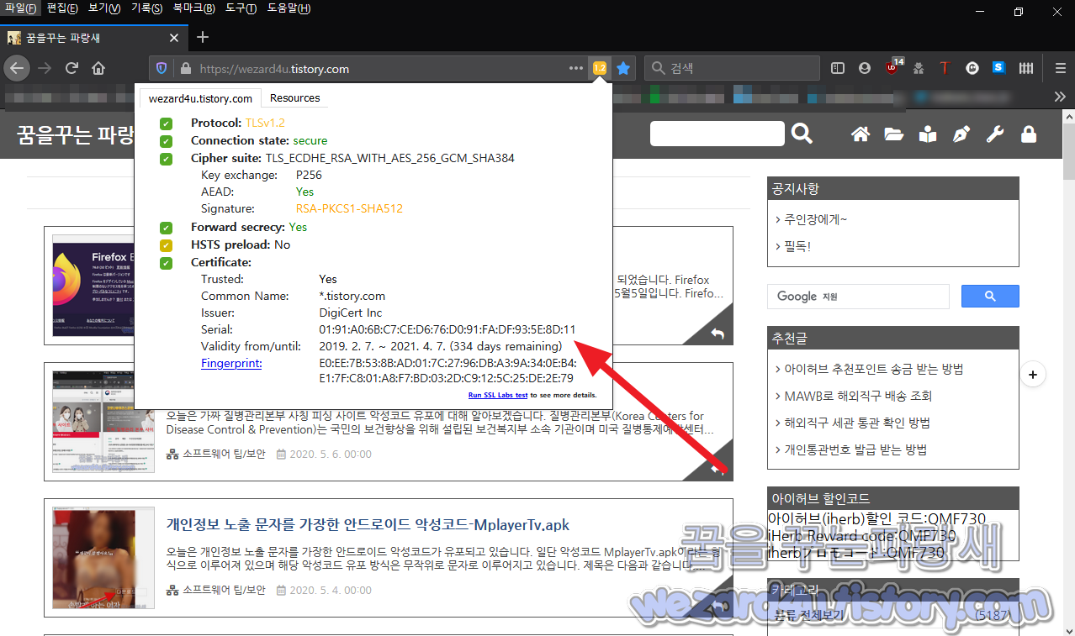
Task: Click the Google custom search field
Action: (858, 297)
